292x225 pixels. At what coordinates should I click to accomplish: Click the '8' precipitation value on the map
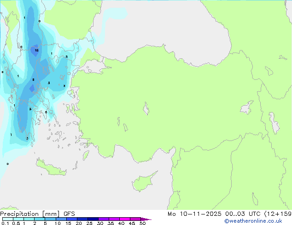click(x=33, y=80)
